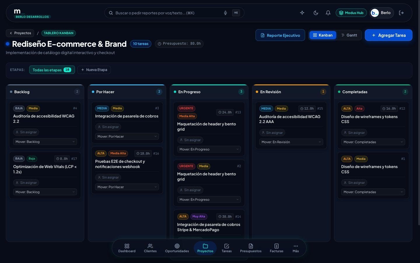Open move dropdown for task #15
The width and height of the screenshot is (420, 263).
click(291, 142)
